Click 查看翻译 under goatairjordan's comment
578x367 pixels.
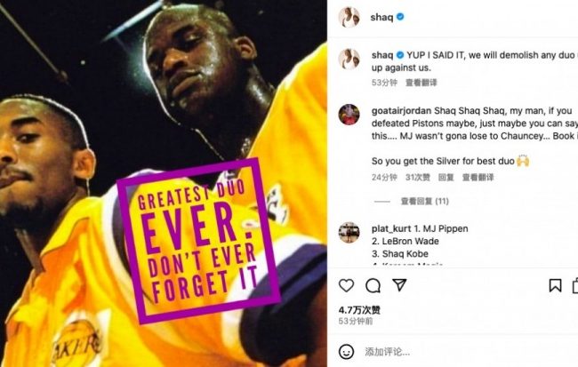[478, 178]
